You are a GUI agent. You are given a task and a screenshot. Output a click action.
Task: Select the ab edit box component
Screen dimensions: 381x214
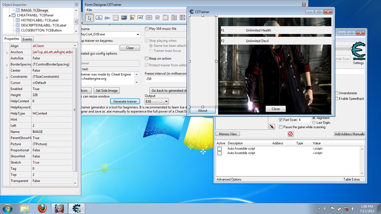pos(141,18)
